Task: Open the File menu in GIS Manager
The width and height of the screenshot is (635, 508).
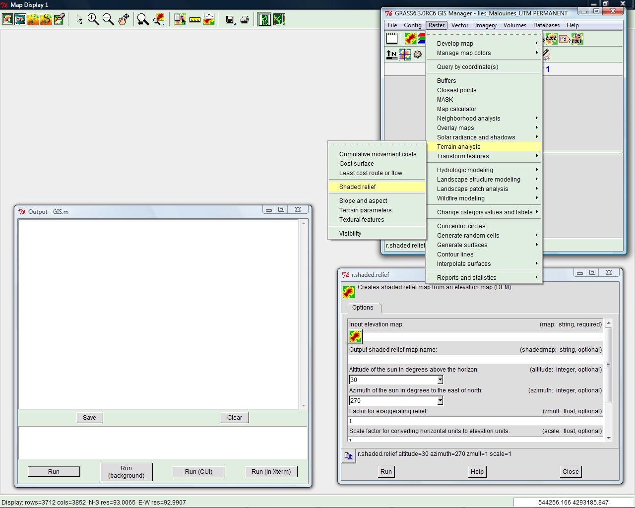Action: click(392, 25)
